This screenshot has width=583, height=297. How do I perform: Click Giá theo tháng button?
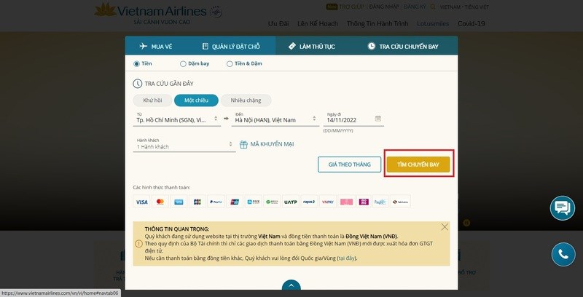coord(350,165)
